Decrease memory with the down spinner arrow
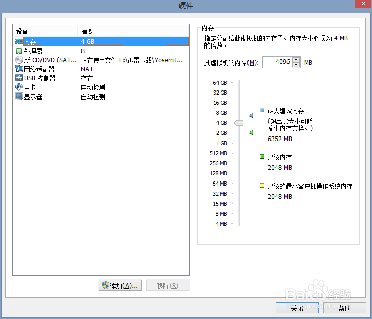Image resolution: width=372 pixels, height=319 pixels. pos(296,65)
